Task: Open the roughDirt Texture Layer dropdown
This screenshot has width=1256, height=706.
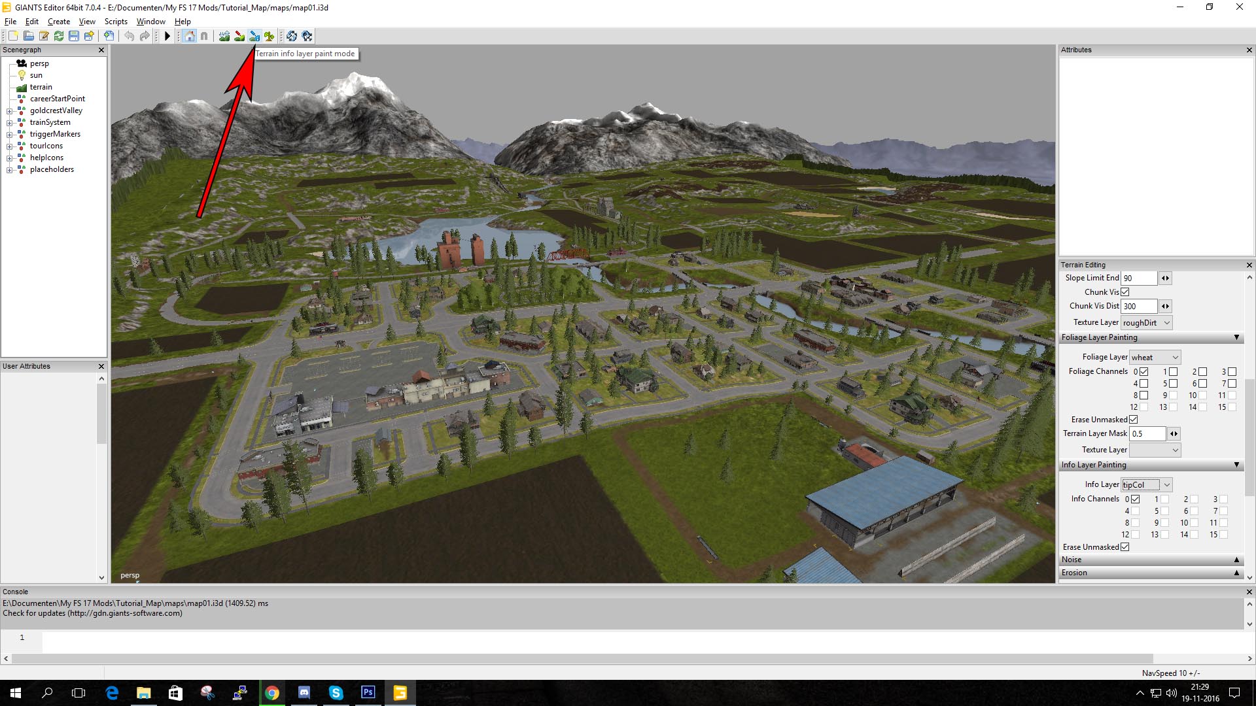Action: (x=1147, y=323)
